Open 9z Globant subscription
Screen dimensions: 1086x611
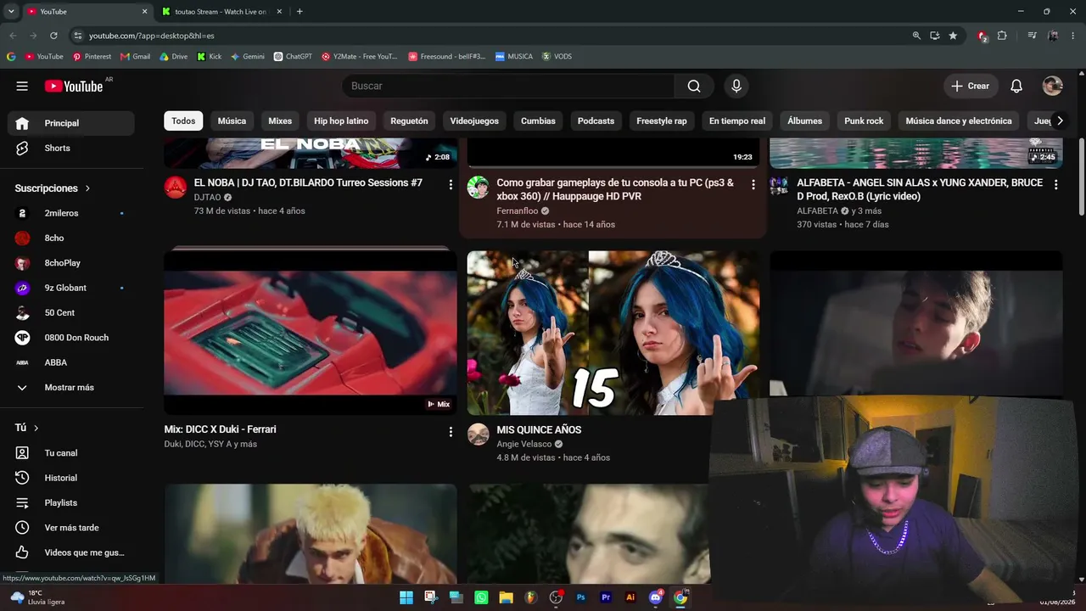71,288
